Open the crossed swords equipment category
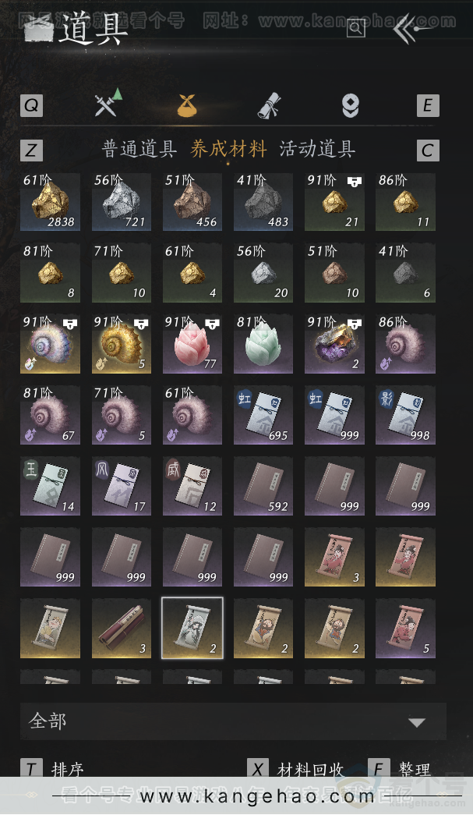Screen dimensions: 473x815 (x=108, y=104)
